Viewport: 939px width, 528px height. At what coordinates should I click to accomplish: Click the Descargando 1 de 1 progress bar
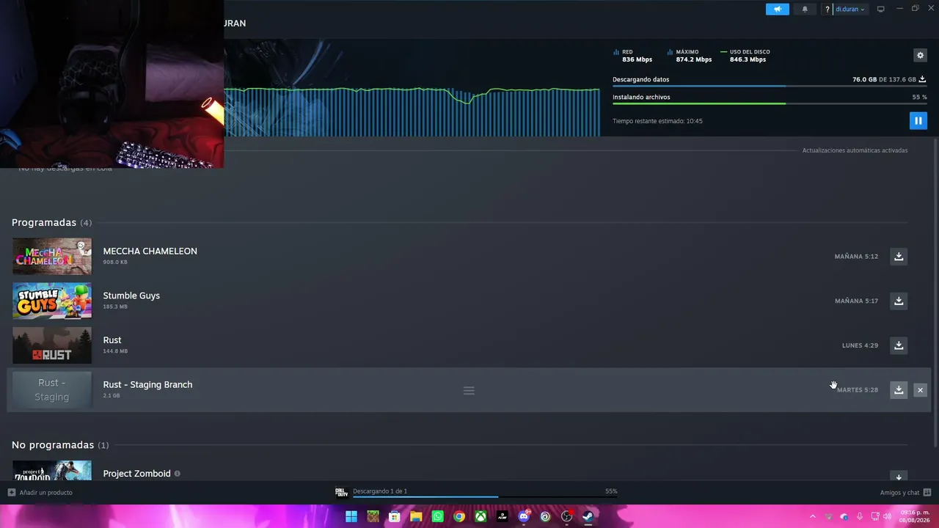pyautogui.click(x=484, y=496)
